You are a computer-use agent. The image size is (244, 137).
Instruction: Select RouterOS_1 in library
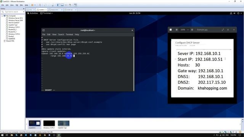click(x=12, y=32)
